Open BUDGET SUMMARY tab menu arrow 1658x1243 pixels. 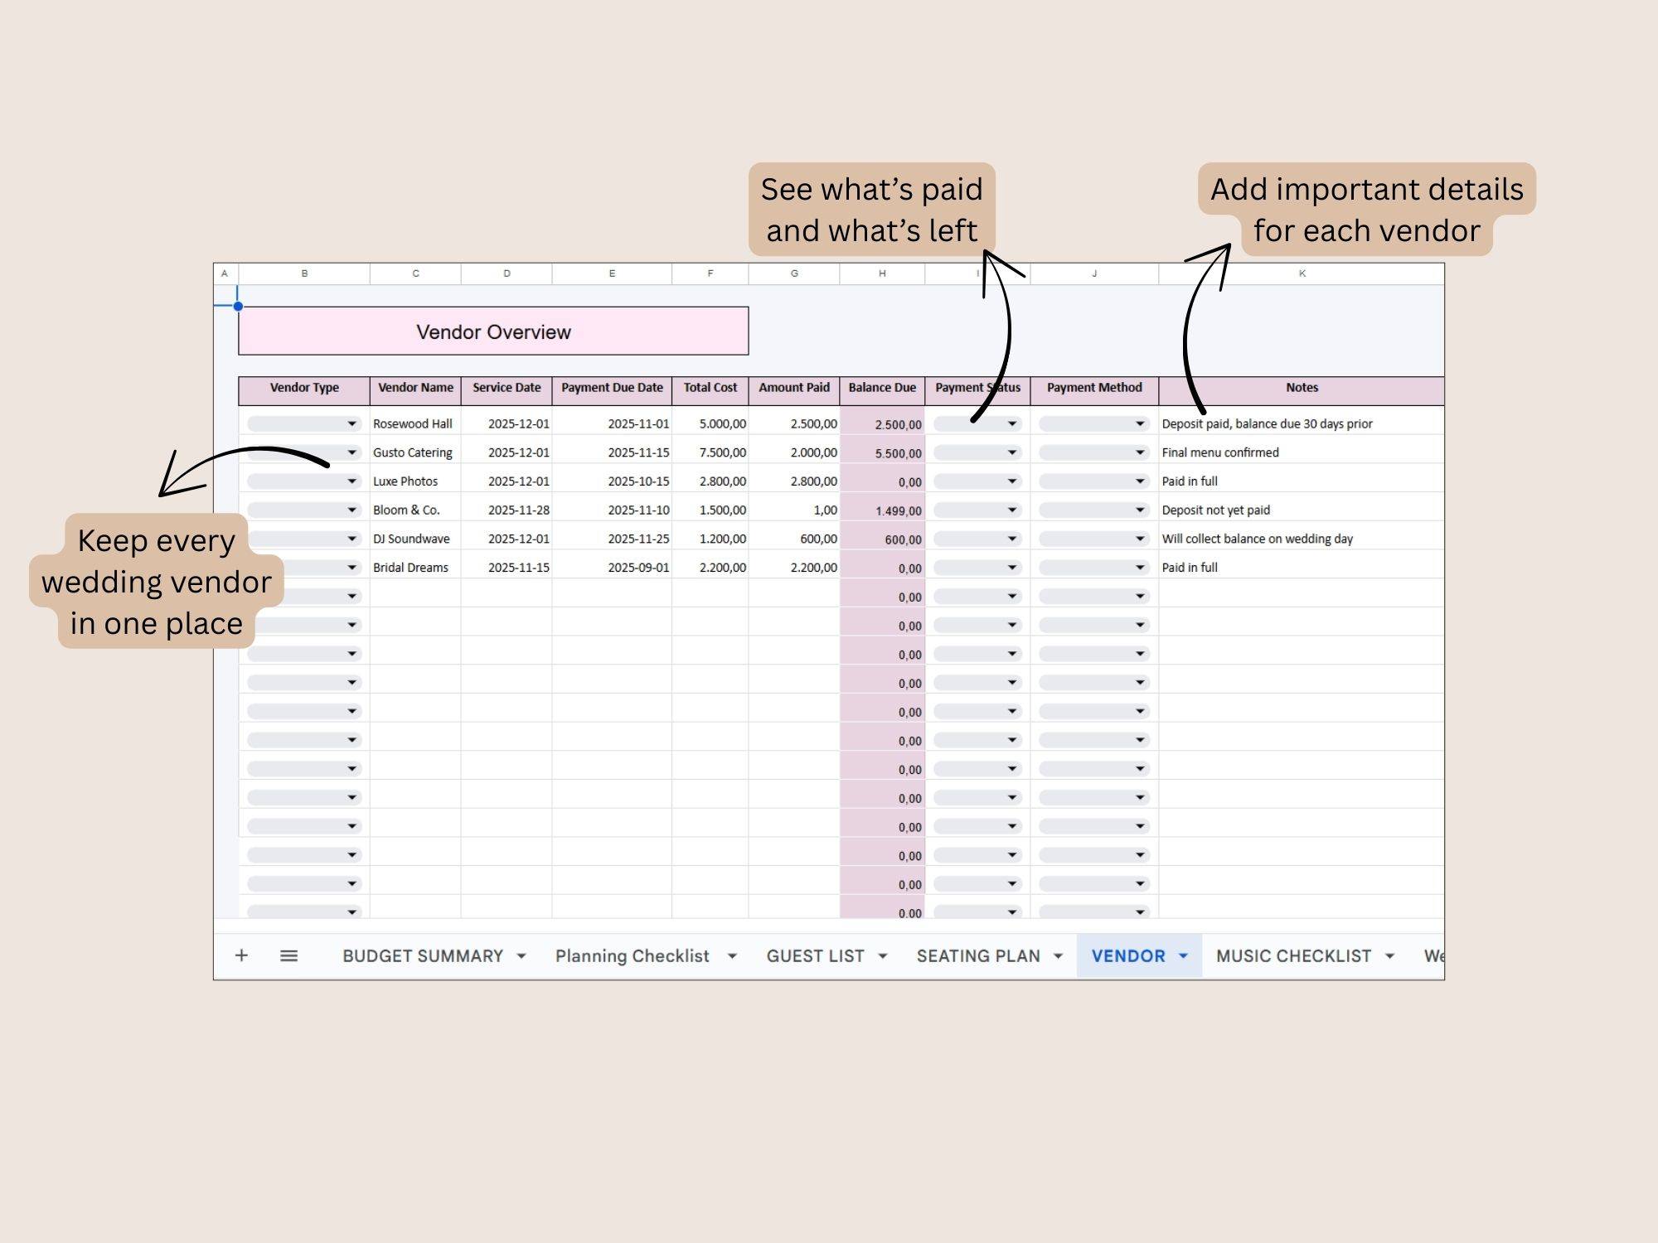click(521, 956)
